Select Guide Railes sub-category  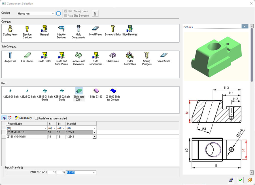(x=44, y=57)
